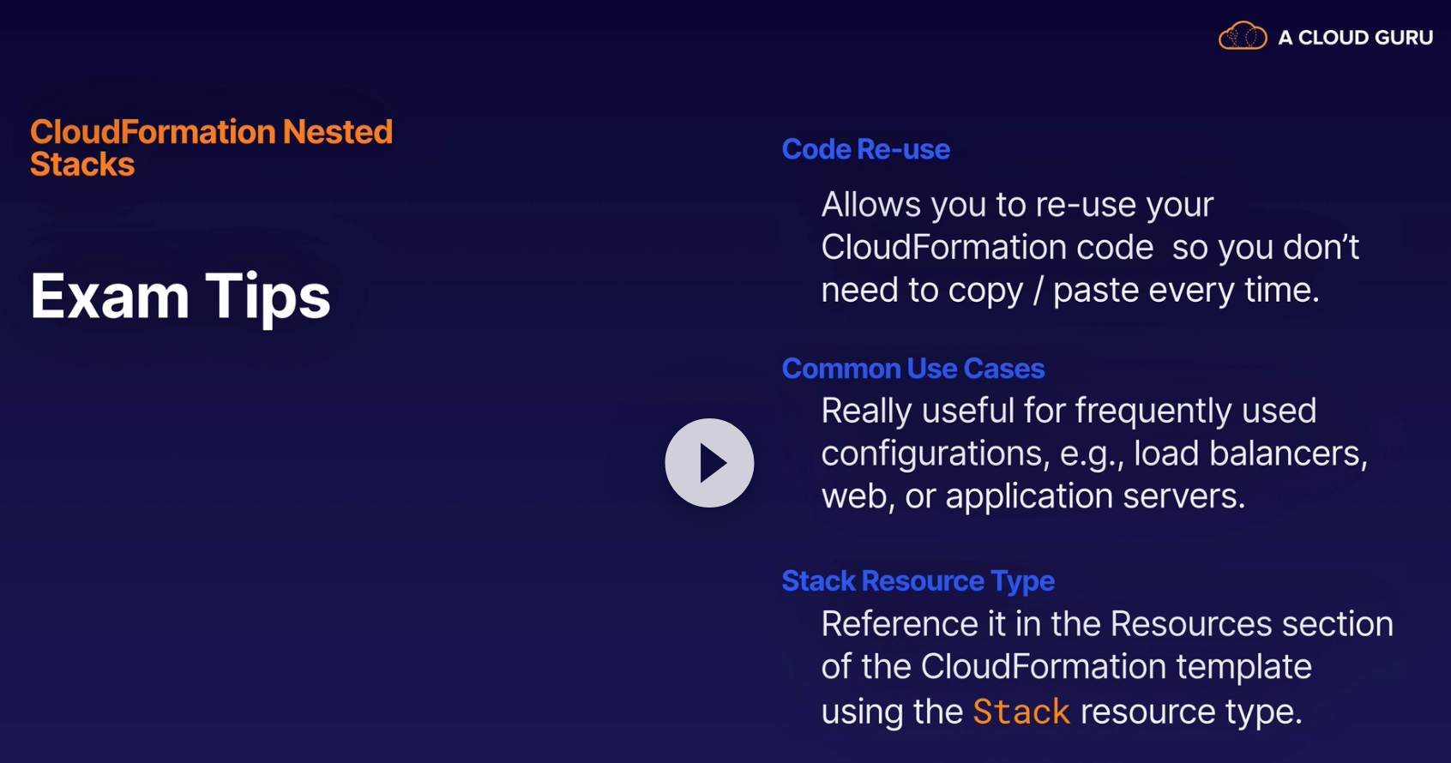1451x763 pixels.
Task: Click the line 'Allows you to re-use your'
Action: pyautogui.click(x=1017, y=205)
